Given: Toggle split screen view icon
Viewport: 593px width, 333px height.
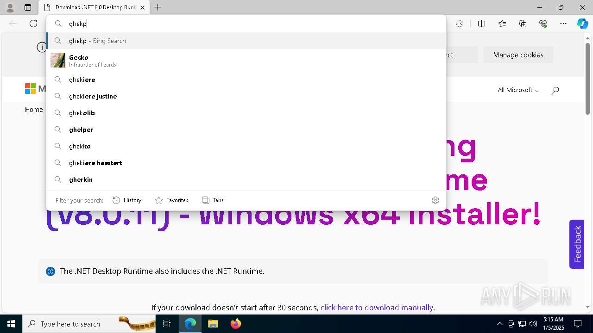Looking at the screenshot, I should point(481,24).
